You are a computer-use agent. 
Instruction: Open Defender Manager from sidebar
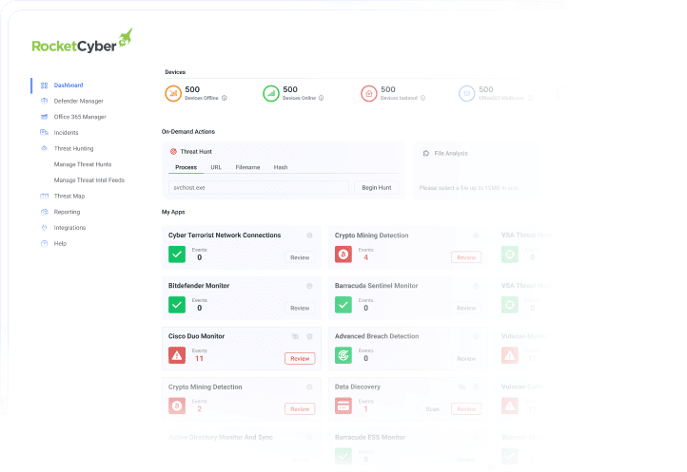coord(78,101)
